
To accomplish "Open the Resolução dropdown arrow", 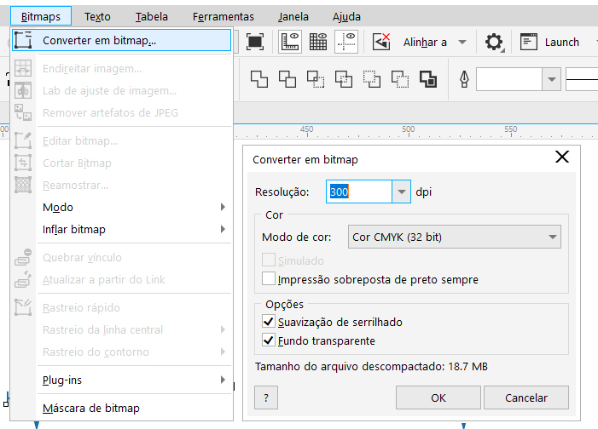I will [402, 192].
